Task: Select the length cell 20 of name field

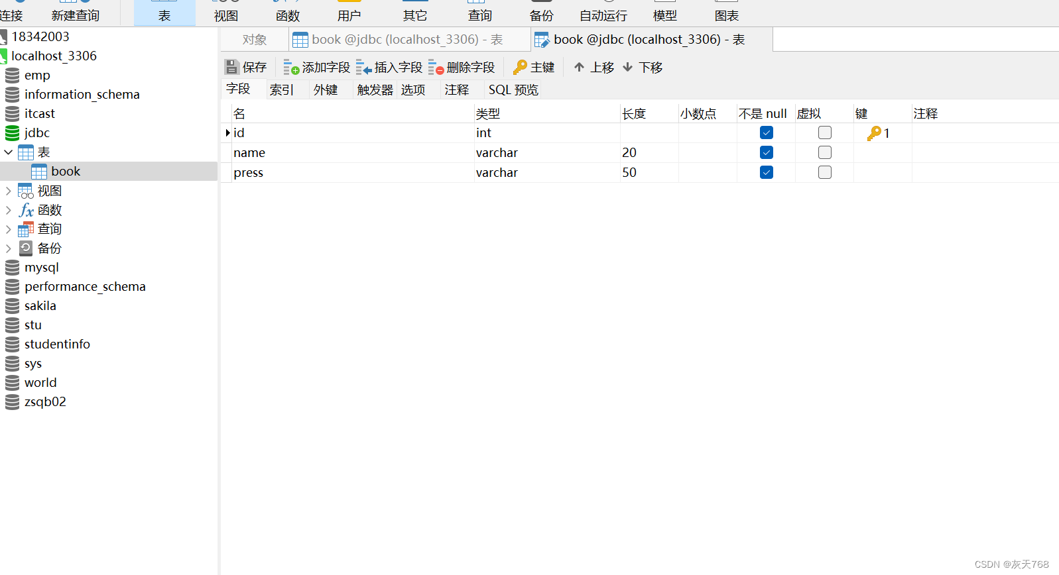Action: pos(649,153)
